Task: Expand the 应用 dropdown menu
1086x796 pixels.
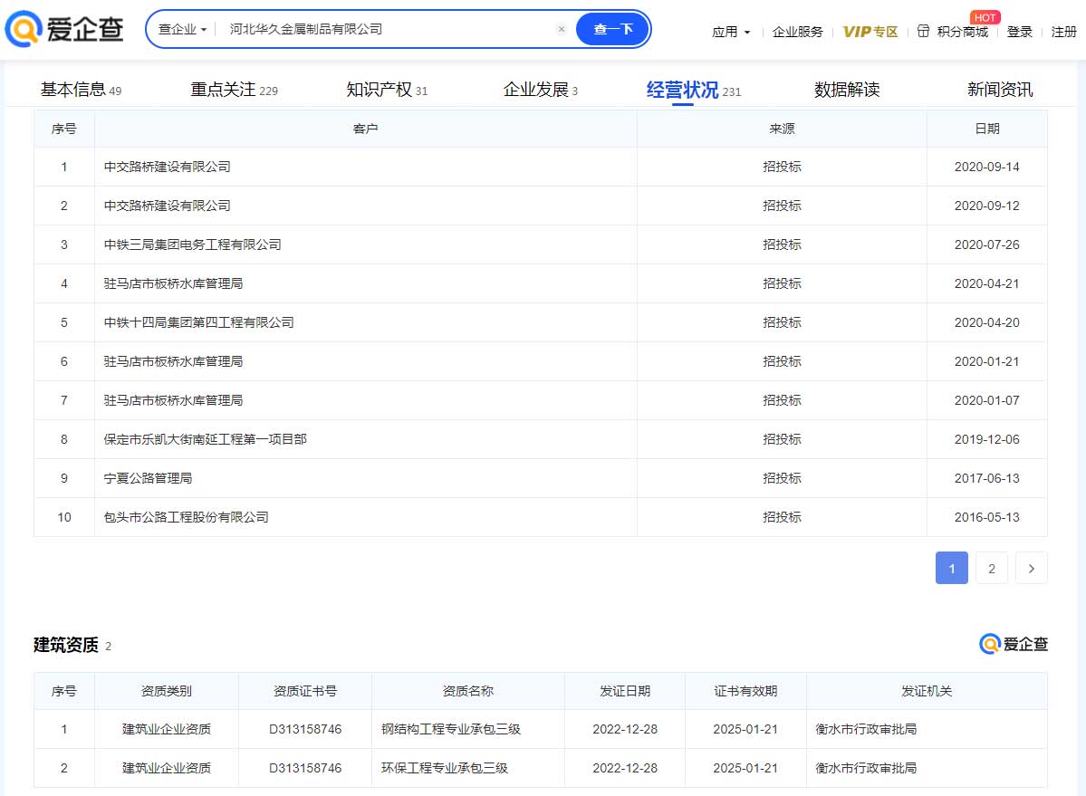Action: [730, 32]
